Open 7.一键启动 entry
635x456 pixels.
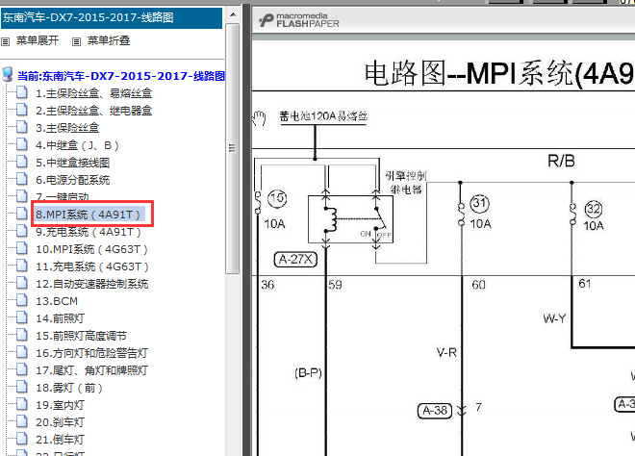pyautogui.click(x=62, y=197)
